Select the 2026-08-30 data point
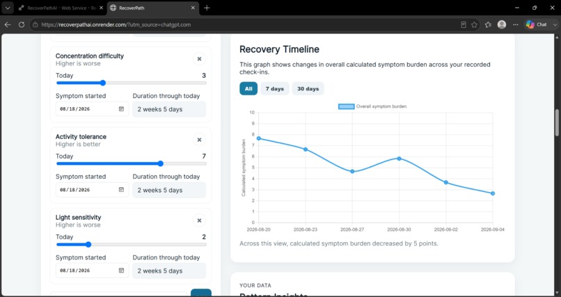 click(x=400, y=159)
